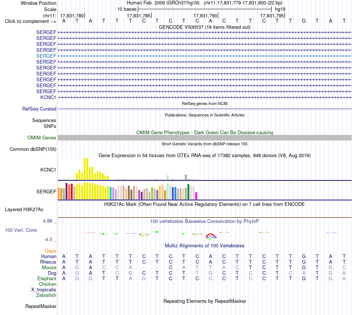Click the Human alignment row label

coord(49,257)
